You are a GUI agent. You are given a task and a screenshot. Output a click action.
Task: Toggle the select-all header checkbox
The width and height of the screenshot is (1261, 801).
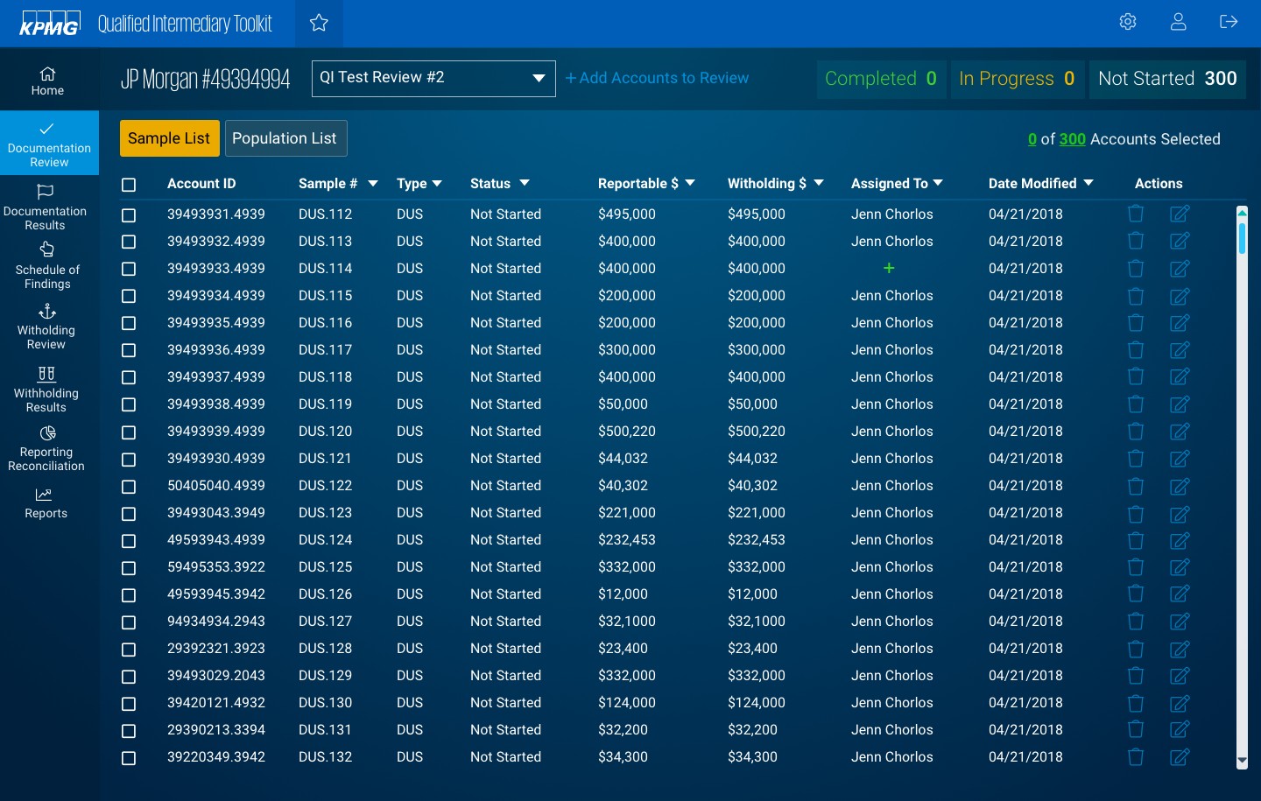click(129, 185)
